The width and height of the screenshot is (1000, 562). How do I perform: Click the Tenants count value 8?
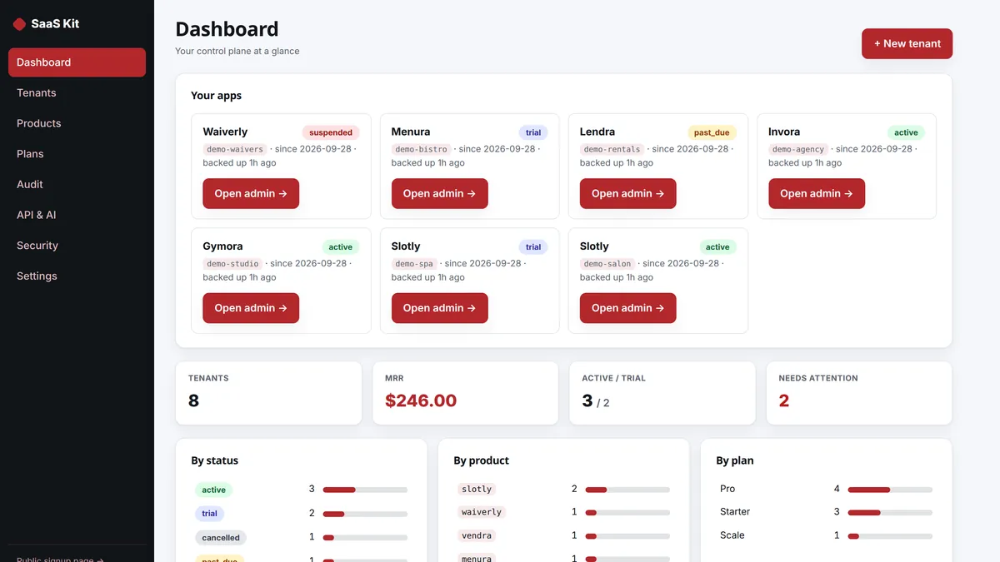193,401
